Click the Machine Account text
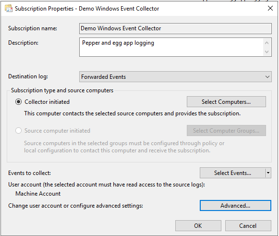The height and width of the screenshot is (236, 279). pos(38,194)
